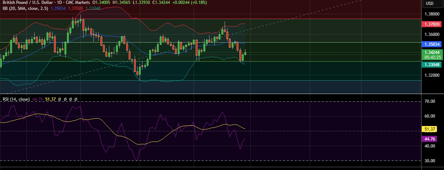Click the 1.38000 price scale value

pos(432,14)
